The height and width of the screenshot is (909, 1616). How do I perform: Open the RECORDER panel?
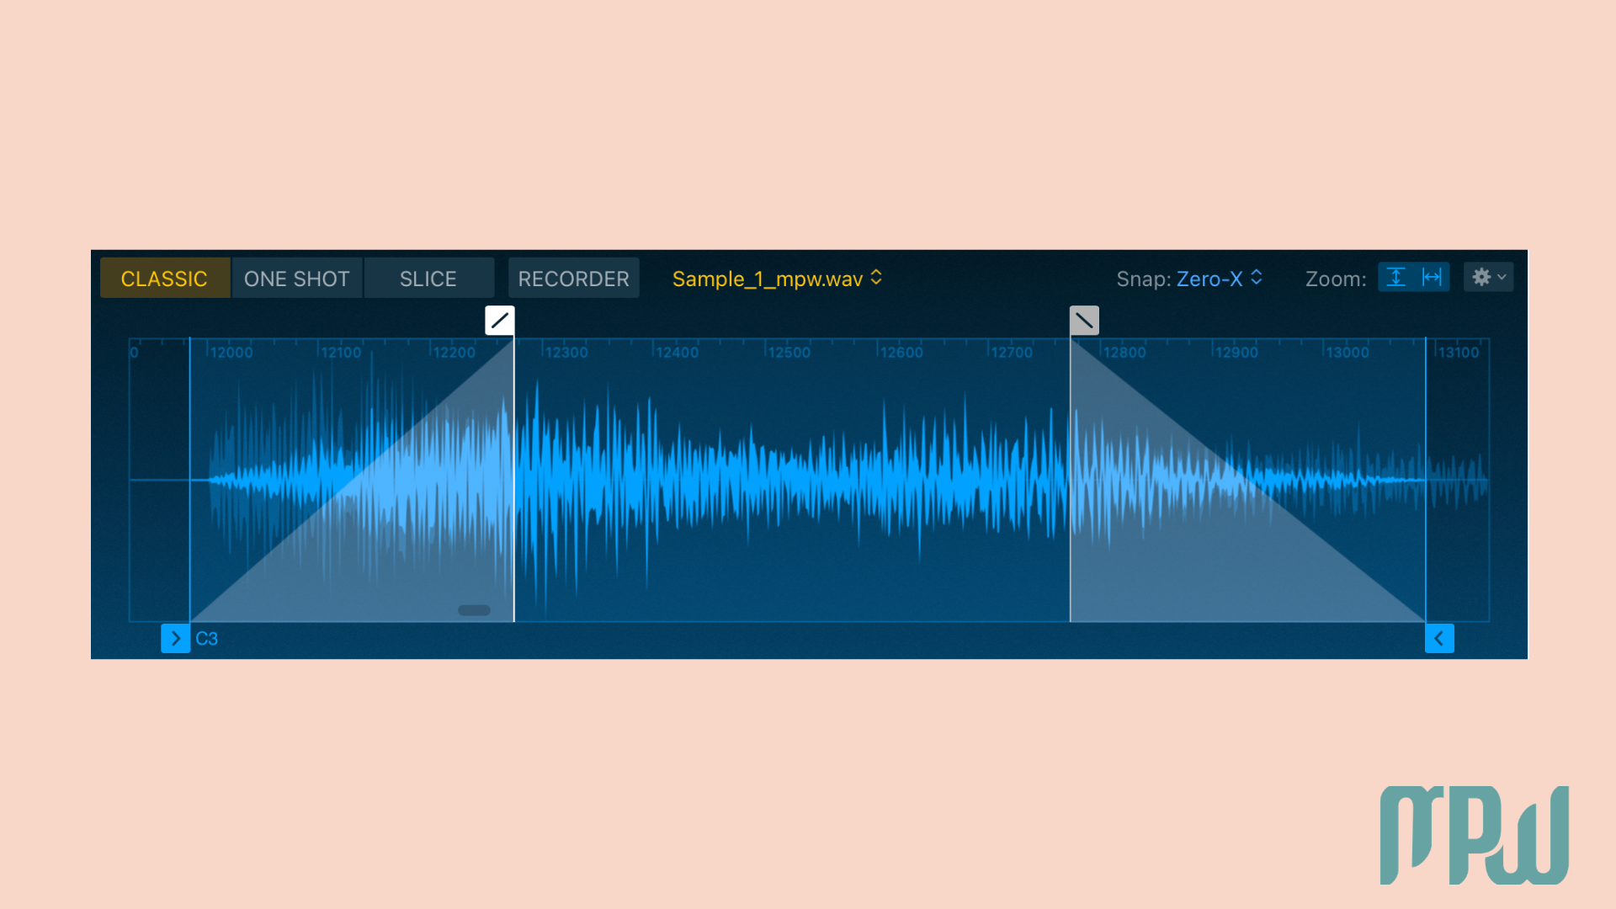[x=573, y=278]
